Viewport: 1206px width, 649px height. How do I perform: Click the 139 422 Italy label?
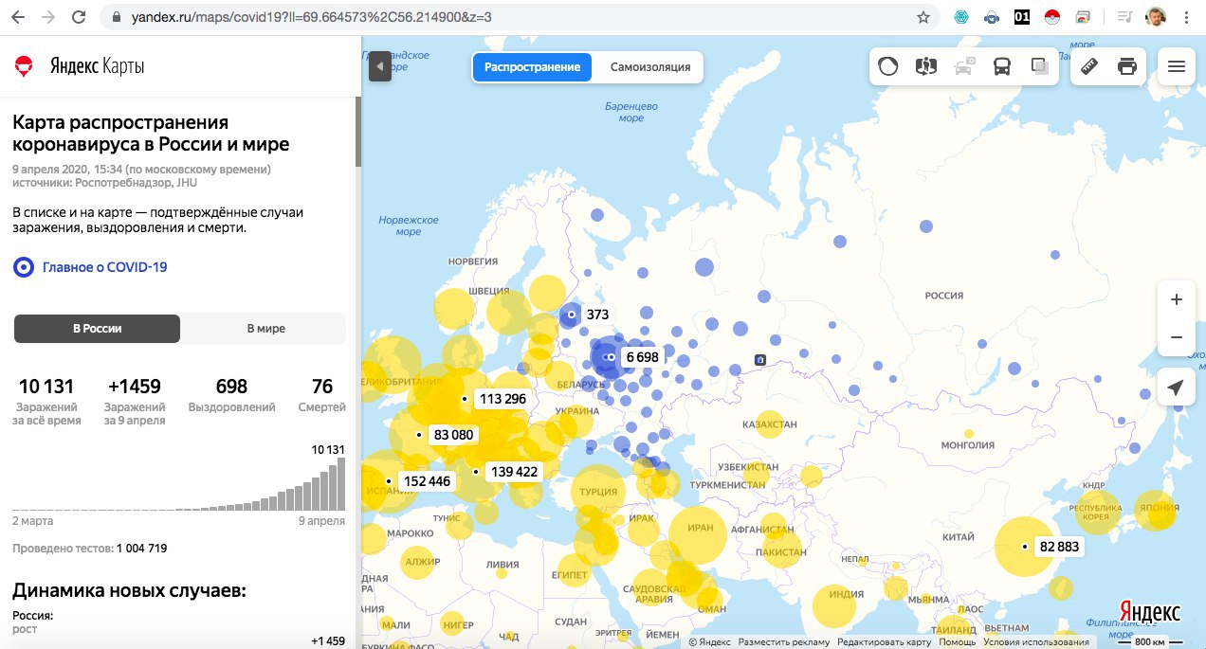point(514,471)
